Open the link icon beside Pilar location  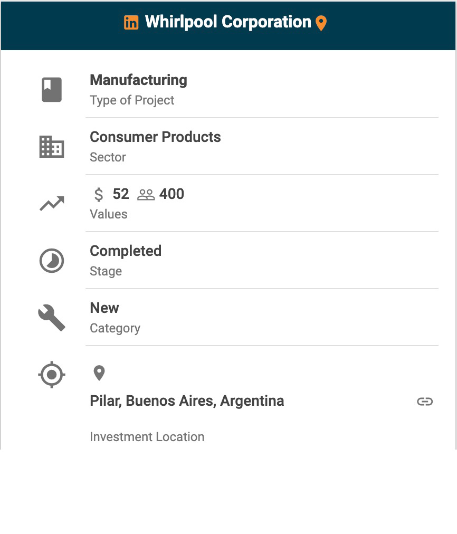click(425, 402)
